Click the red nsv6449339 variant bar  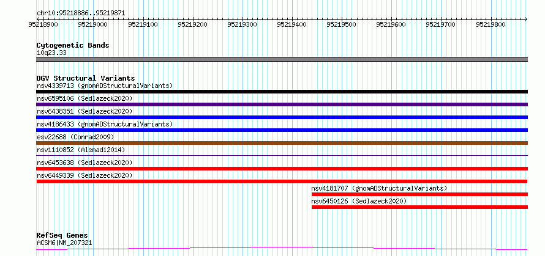pos(282,181)
